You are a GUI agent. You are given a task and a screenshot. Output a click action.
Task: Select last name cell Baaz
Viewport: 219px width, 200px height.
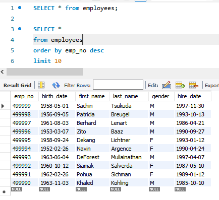tap(129, 131)
